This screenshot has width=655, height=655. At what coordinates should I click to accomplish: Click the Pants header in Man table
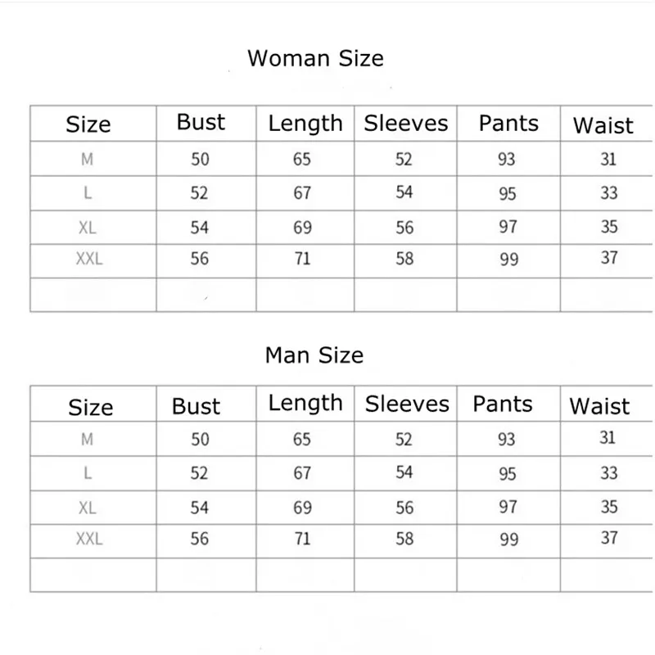tap(503, 404)
